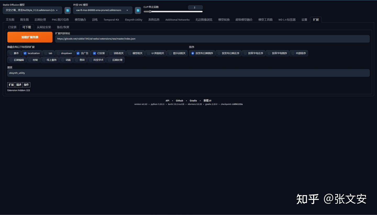
Task: Disable the 含广告 filter
Action: [x=78, y=53]
